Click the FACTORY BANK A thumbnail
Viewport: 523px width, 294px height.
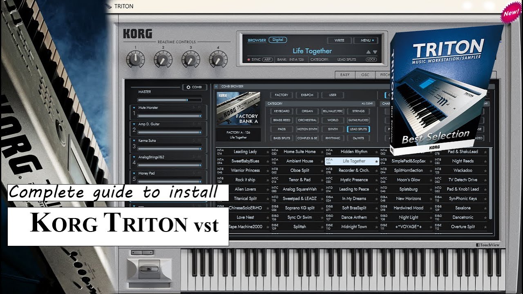point(238,109)
